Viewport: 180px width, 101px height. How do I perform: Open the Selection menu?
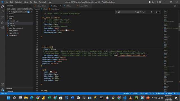pos(19,2)
